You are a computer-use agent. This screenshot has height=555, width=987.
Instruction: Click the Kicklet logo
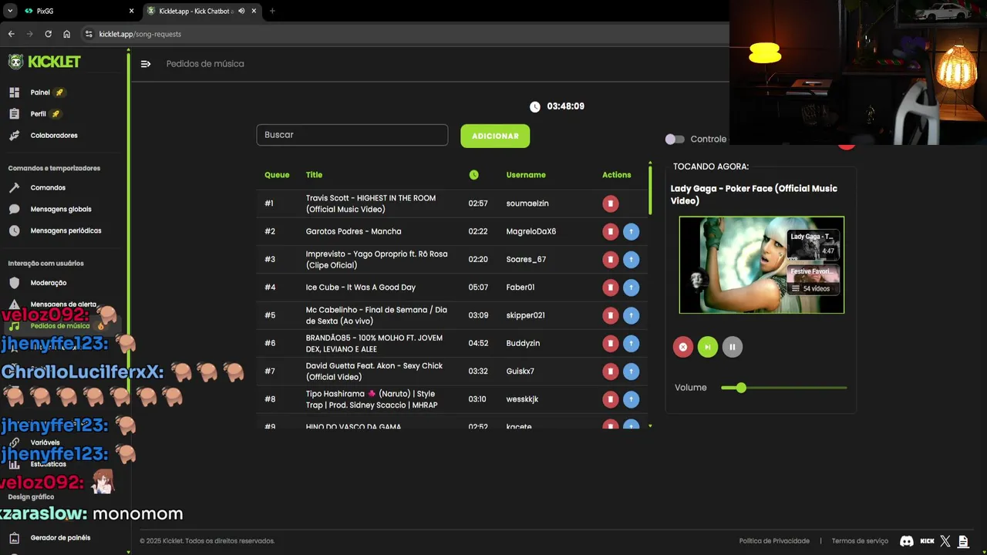pos(44,62)
